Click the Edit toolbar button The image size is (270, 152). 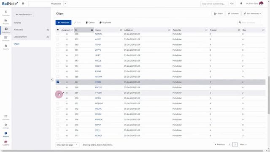tap(77, 22)
